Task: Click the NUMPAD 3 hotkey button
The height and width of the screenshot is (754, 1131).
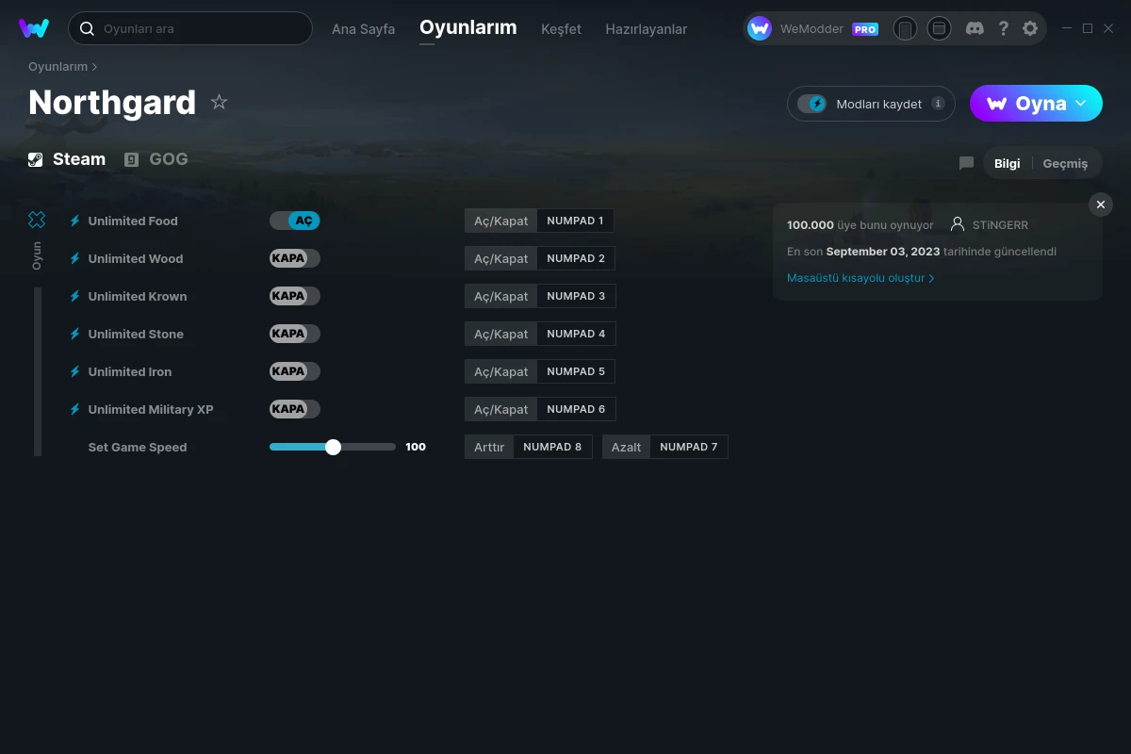Action: pos(576,296)
